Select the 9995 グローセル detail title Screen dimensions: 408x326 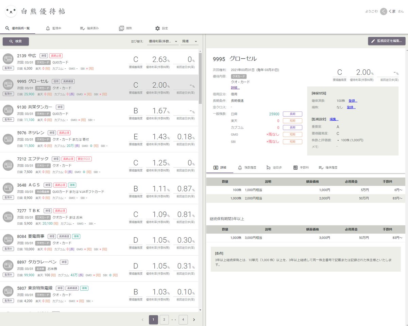235,59
